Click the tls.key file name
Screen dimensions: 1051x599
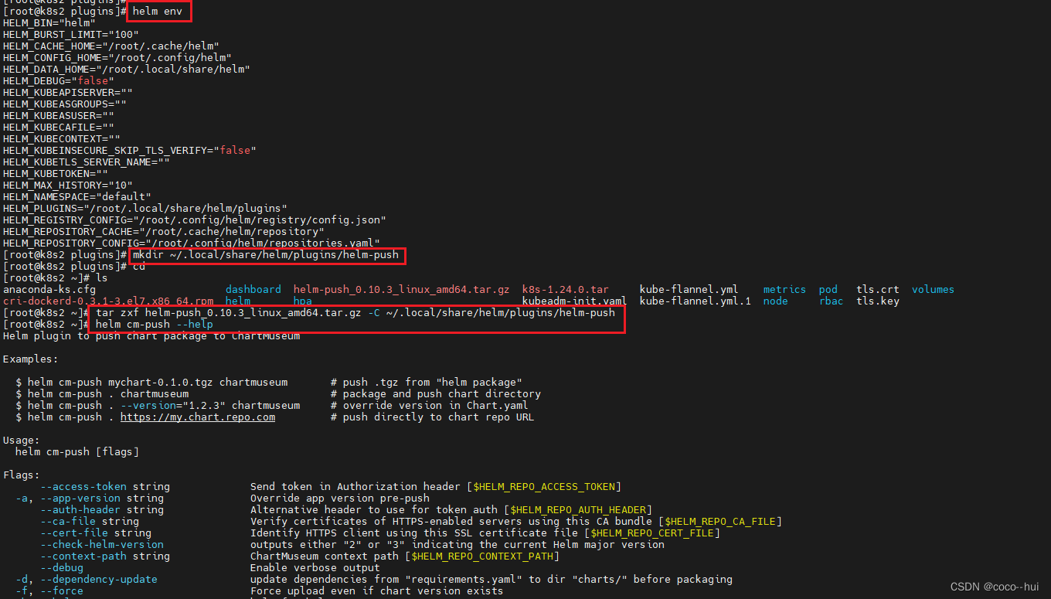click(x=877, y=301)
